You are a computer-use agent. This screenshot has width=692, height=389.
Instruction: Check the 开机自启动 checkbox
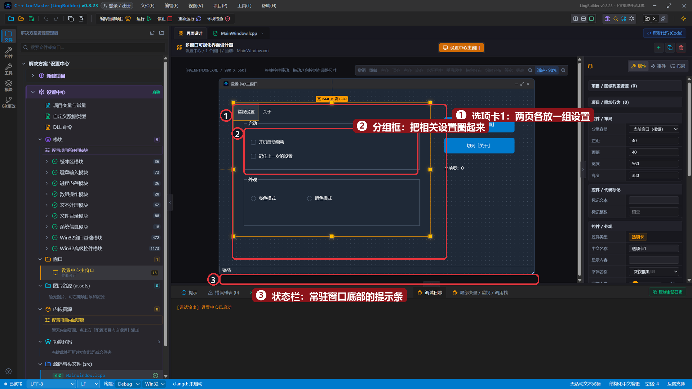(x=253, y=142)
